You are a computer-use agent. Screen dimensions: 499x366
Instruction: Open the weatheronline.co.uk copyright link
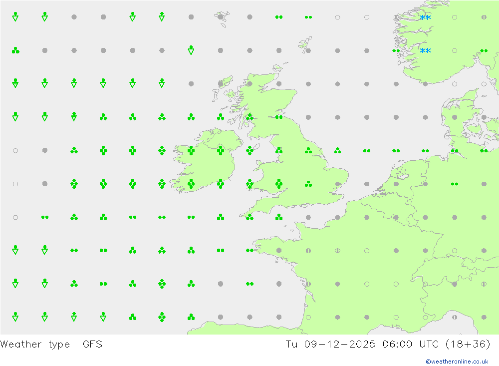457,361
